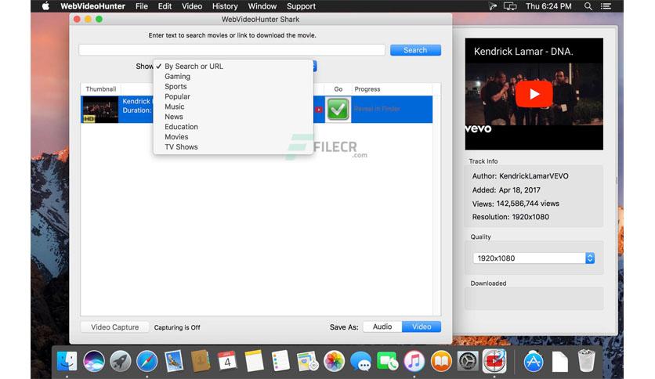Open the WebVideoHunter application menu
The width and height of the screenshot is (655, 379).
(x=92, y=6)
